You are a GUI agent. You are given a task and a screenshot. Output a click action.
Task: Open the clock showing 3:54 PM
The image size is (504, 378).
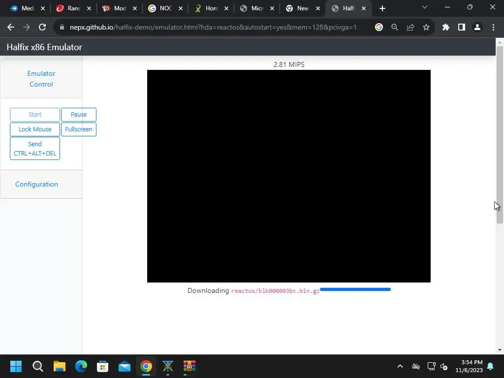(x=469, y=366)
